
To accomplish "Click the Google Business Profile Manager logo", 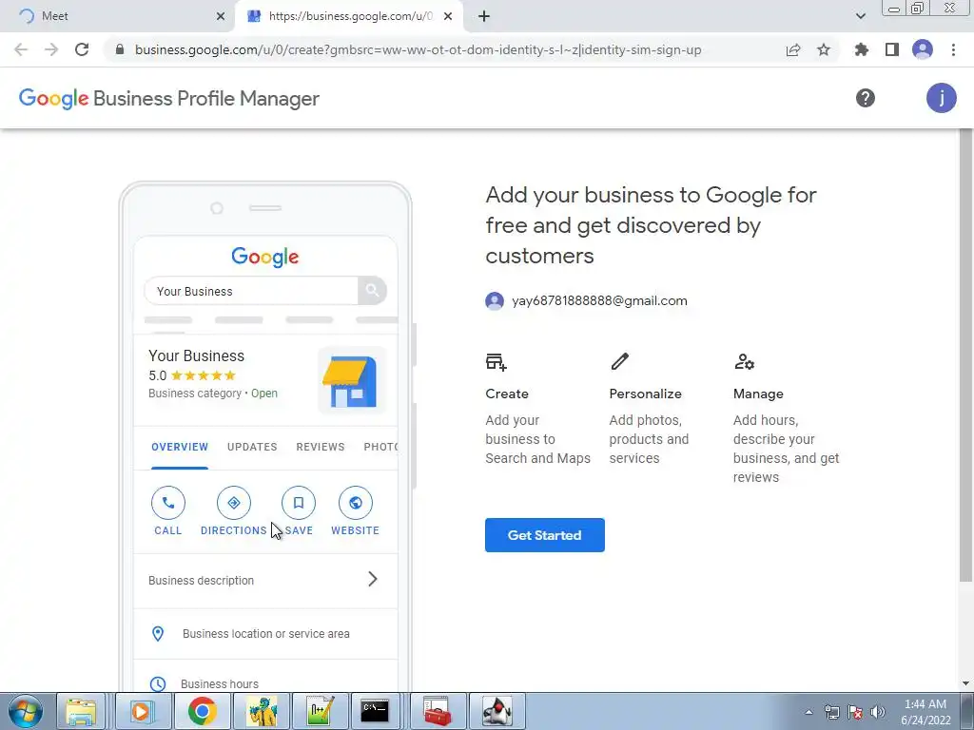I will tap(168, 98).
